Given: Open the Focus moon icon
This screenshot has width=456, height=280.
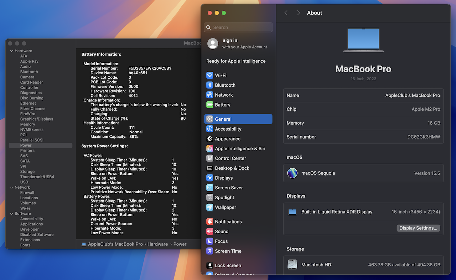Looking at the screenshot, I should pos(210,241).
